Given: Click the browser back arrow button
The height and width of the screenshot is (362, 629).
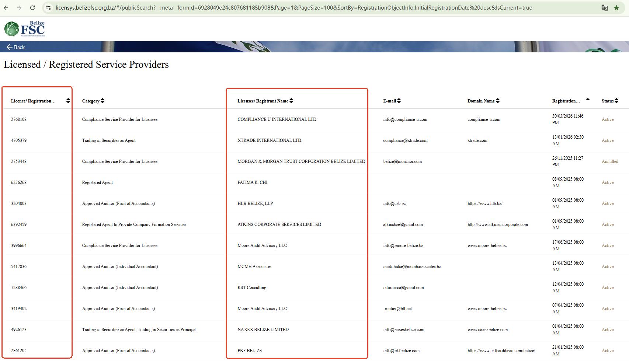Looking at the screenshot, I should pos(6,8).
